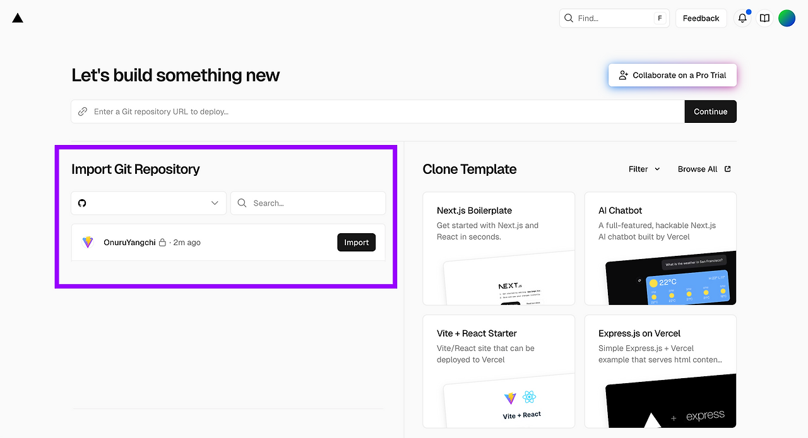Viewport: 808px width, 438px height.
Task: Open the AI Chatbot template card
Action: [x=660, y=248]
